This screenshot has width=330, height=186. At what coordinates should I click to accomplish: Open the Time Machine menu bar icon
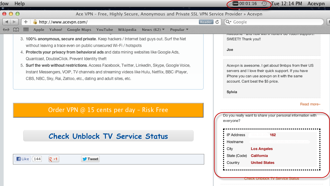tap(264, 4)
